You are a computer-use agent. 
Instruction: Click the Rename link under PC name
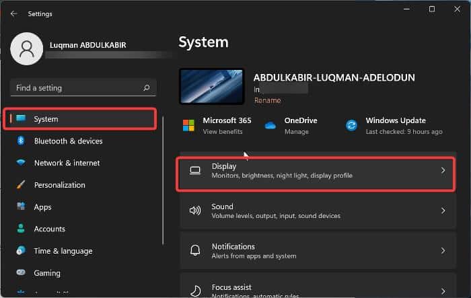(x=267, y=100)
